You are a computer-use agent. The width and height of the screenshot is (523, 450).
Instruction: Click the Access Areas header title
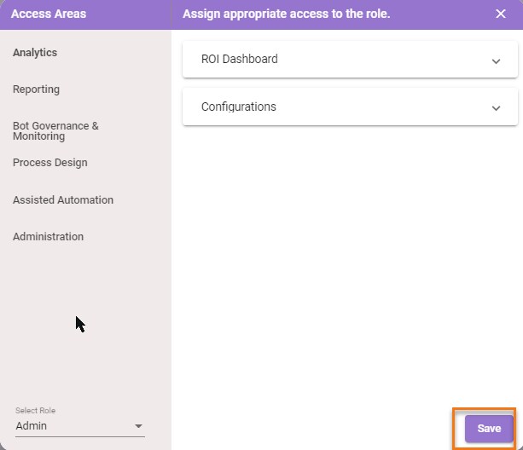pos(49,14)
